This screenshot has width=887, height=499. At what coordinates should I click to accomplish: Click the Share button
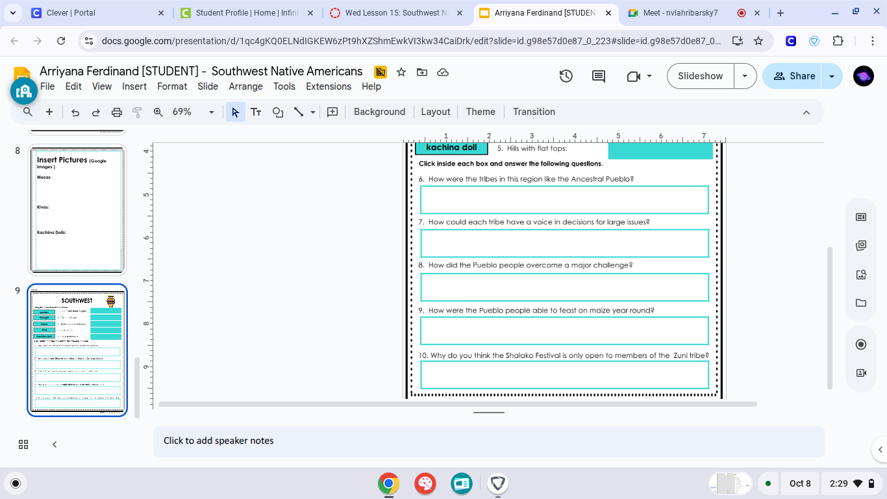[x=792, y=76]
